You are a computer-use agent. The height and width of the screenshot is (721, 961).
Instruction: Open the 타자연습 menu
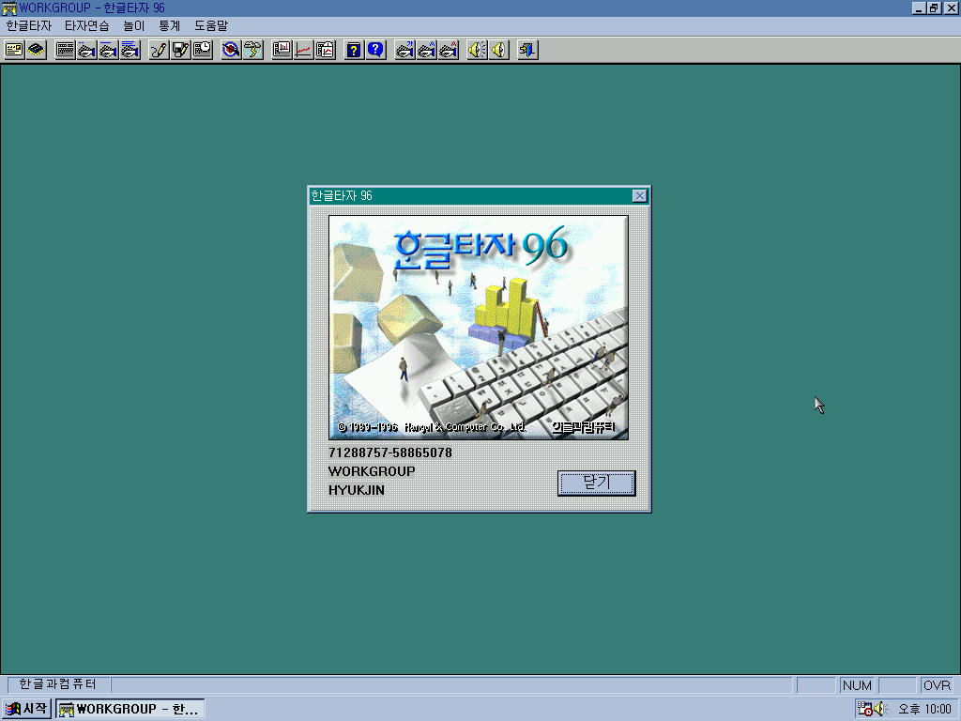pyautogui.click(x=87, y=25)
